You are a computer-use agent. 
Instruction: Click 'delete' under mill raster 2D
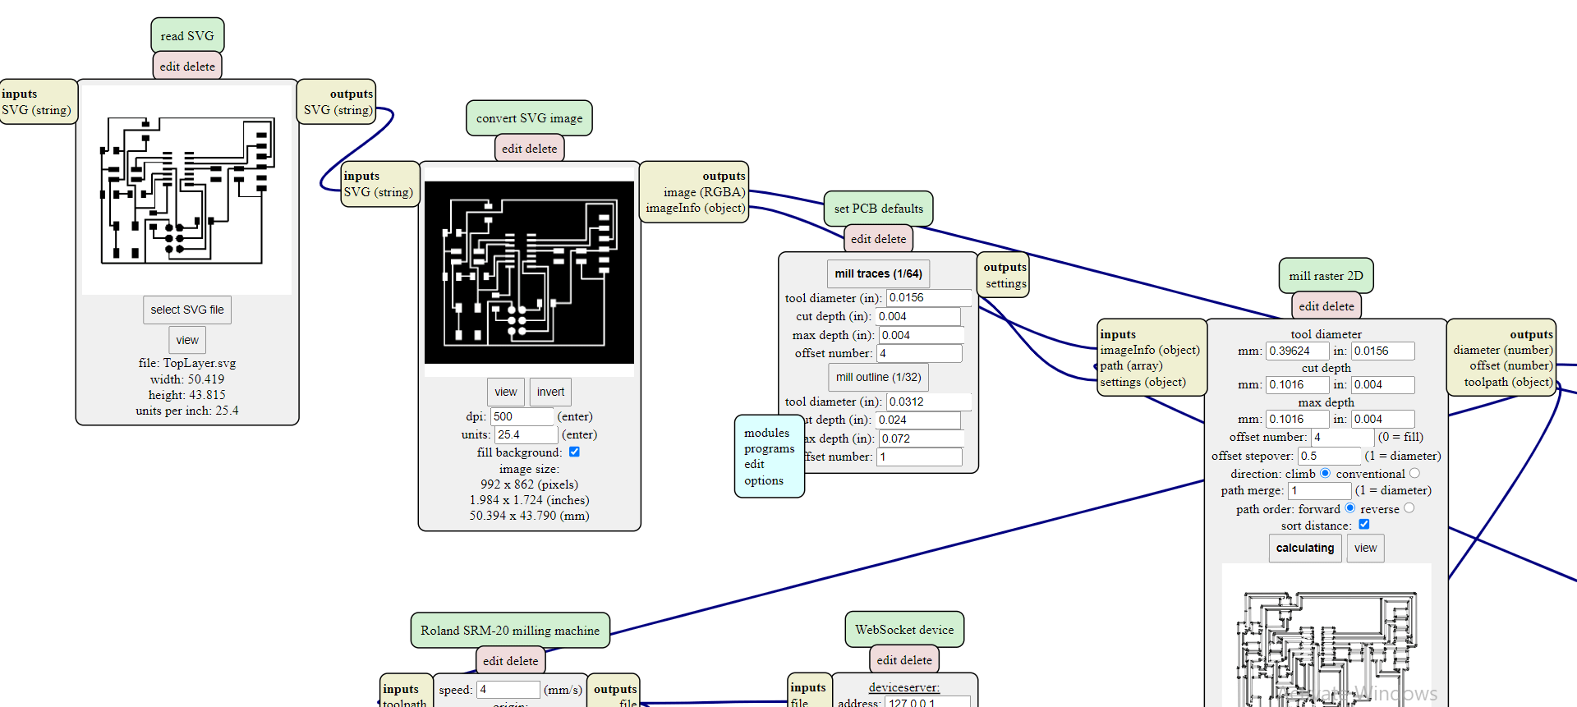pos(1339,306)
